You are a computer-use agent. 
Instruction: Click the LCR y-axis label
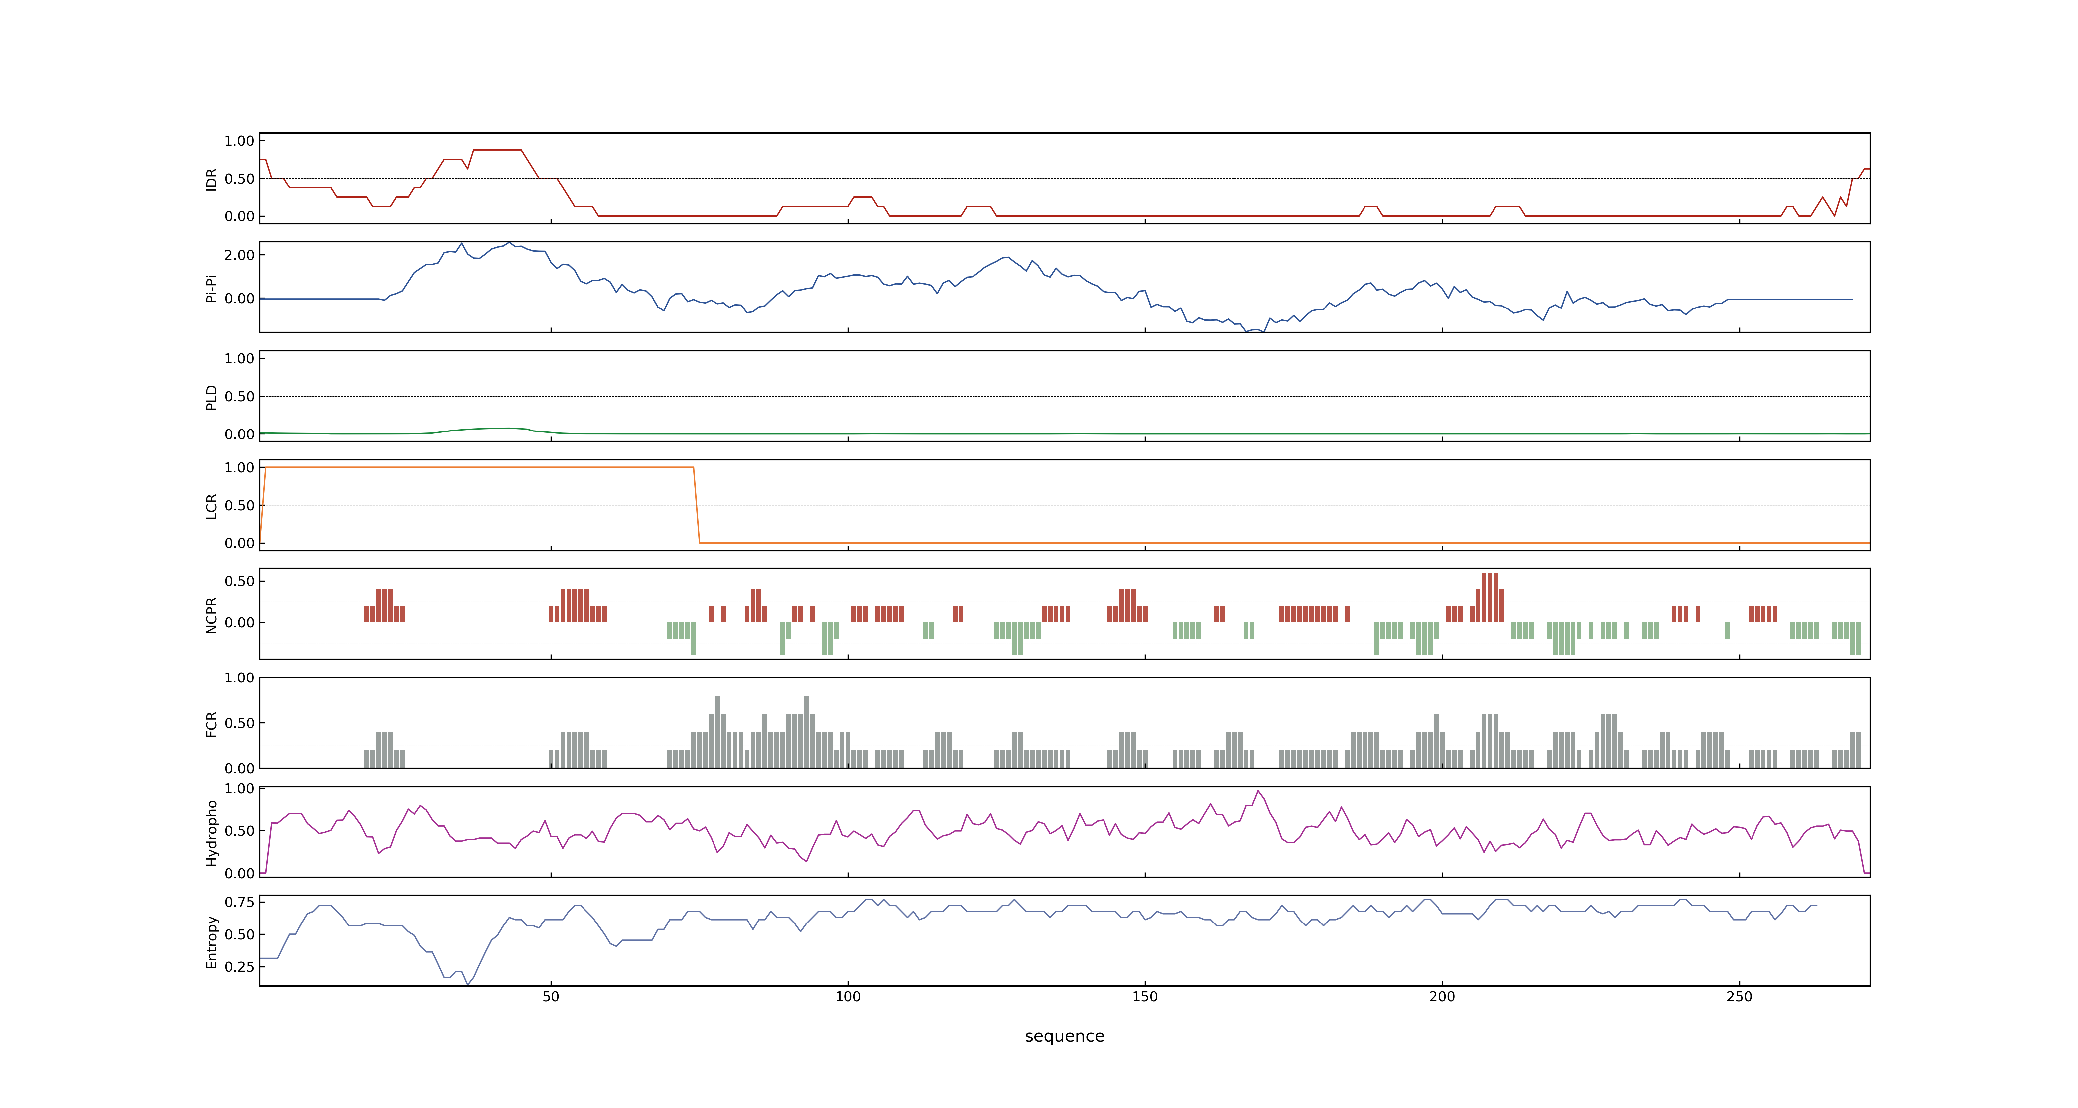point(211,506)
